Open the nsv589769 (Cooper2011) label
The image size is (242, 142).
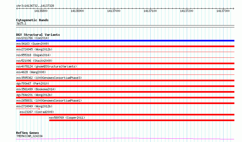point(67,118)
